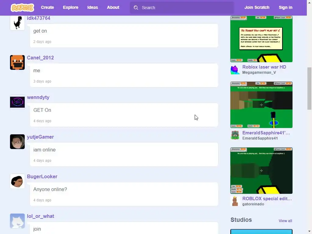This screenshot has width=312, height=234.
Task: Open idk473764's profile link
Action: tap(39, 18)
